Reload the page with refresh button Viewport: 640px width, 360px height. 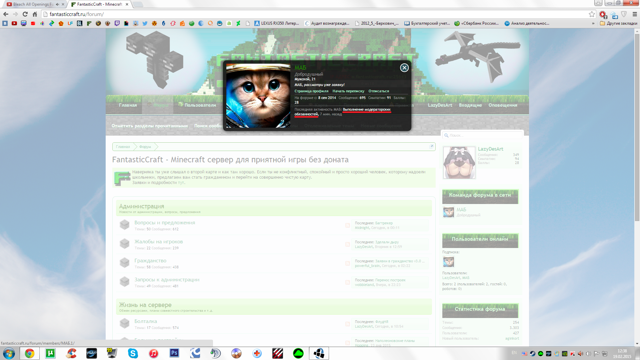tap(25, 14)
